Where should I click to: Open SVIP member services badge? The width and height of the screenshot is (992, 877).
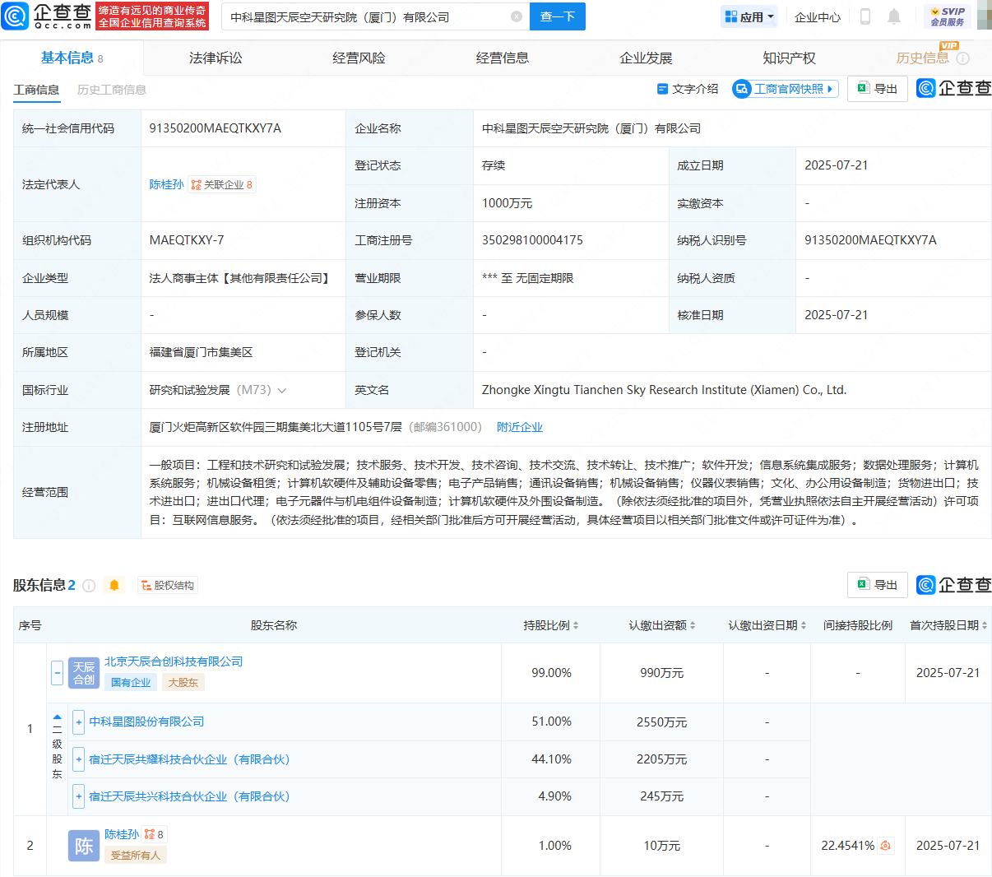point(947,16)
